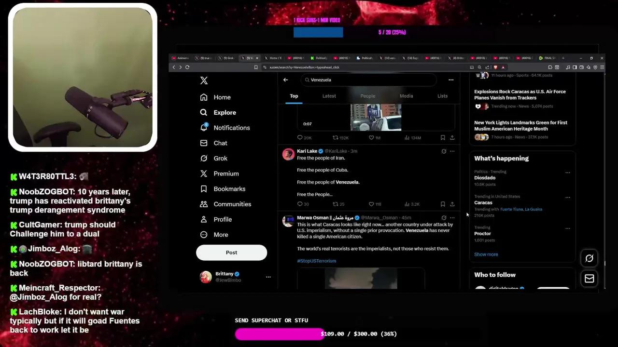Click Grok icon on Marwa Osman's post
The height and width of the screenshot is (347, 618).
(444, 218)
